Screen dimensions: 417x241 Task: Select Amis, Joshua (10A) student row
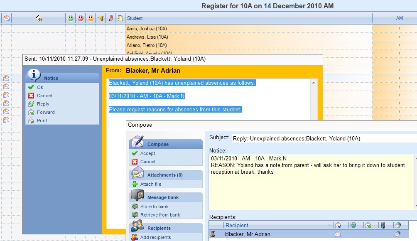pyautogui.click(x=249, y=28)
